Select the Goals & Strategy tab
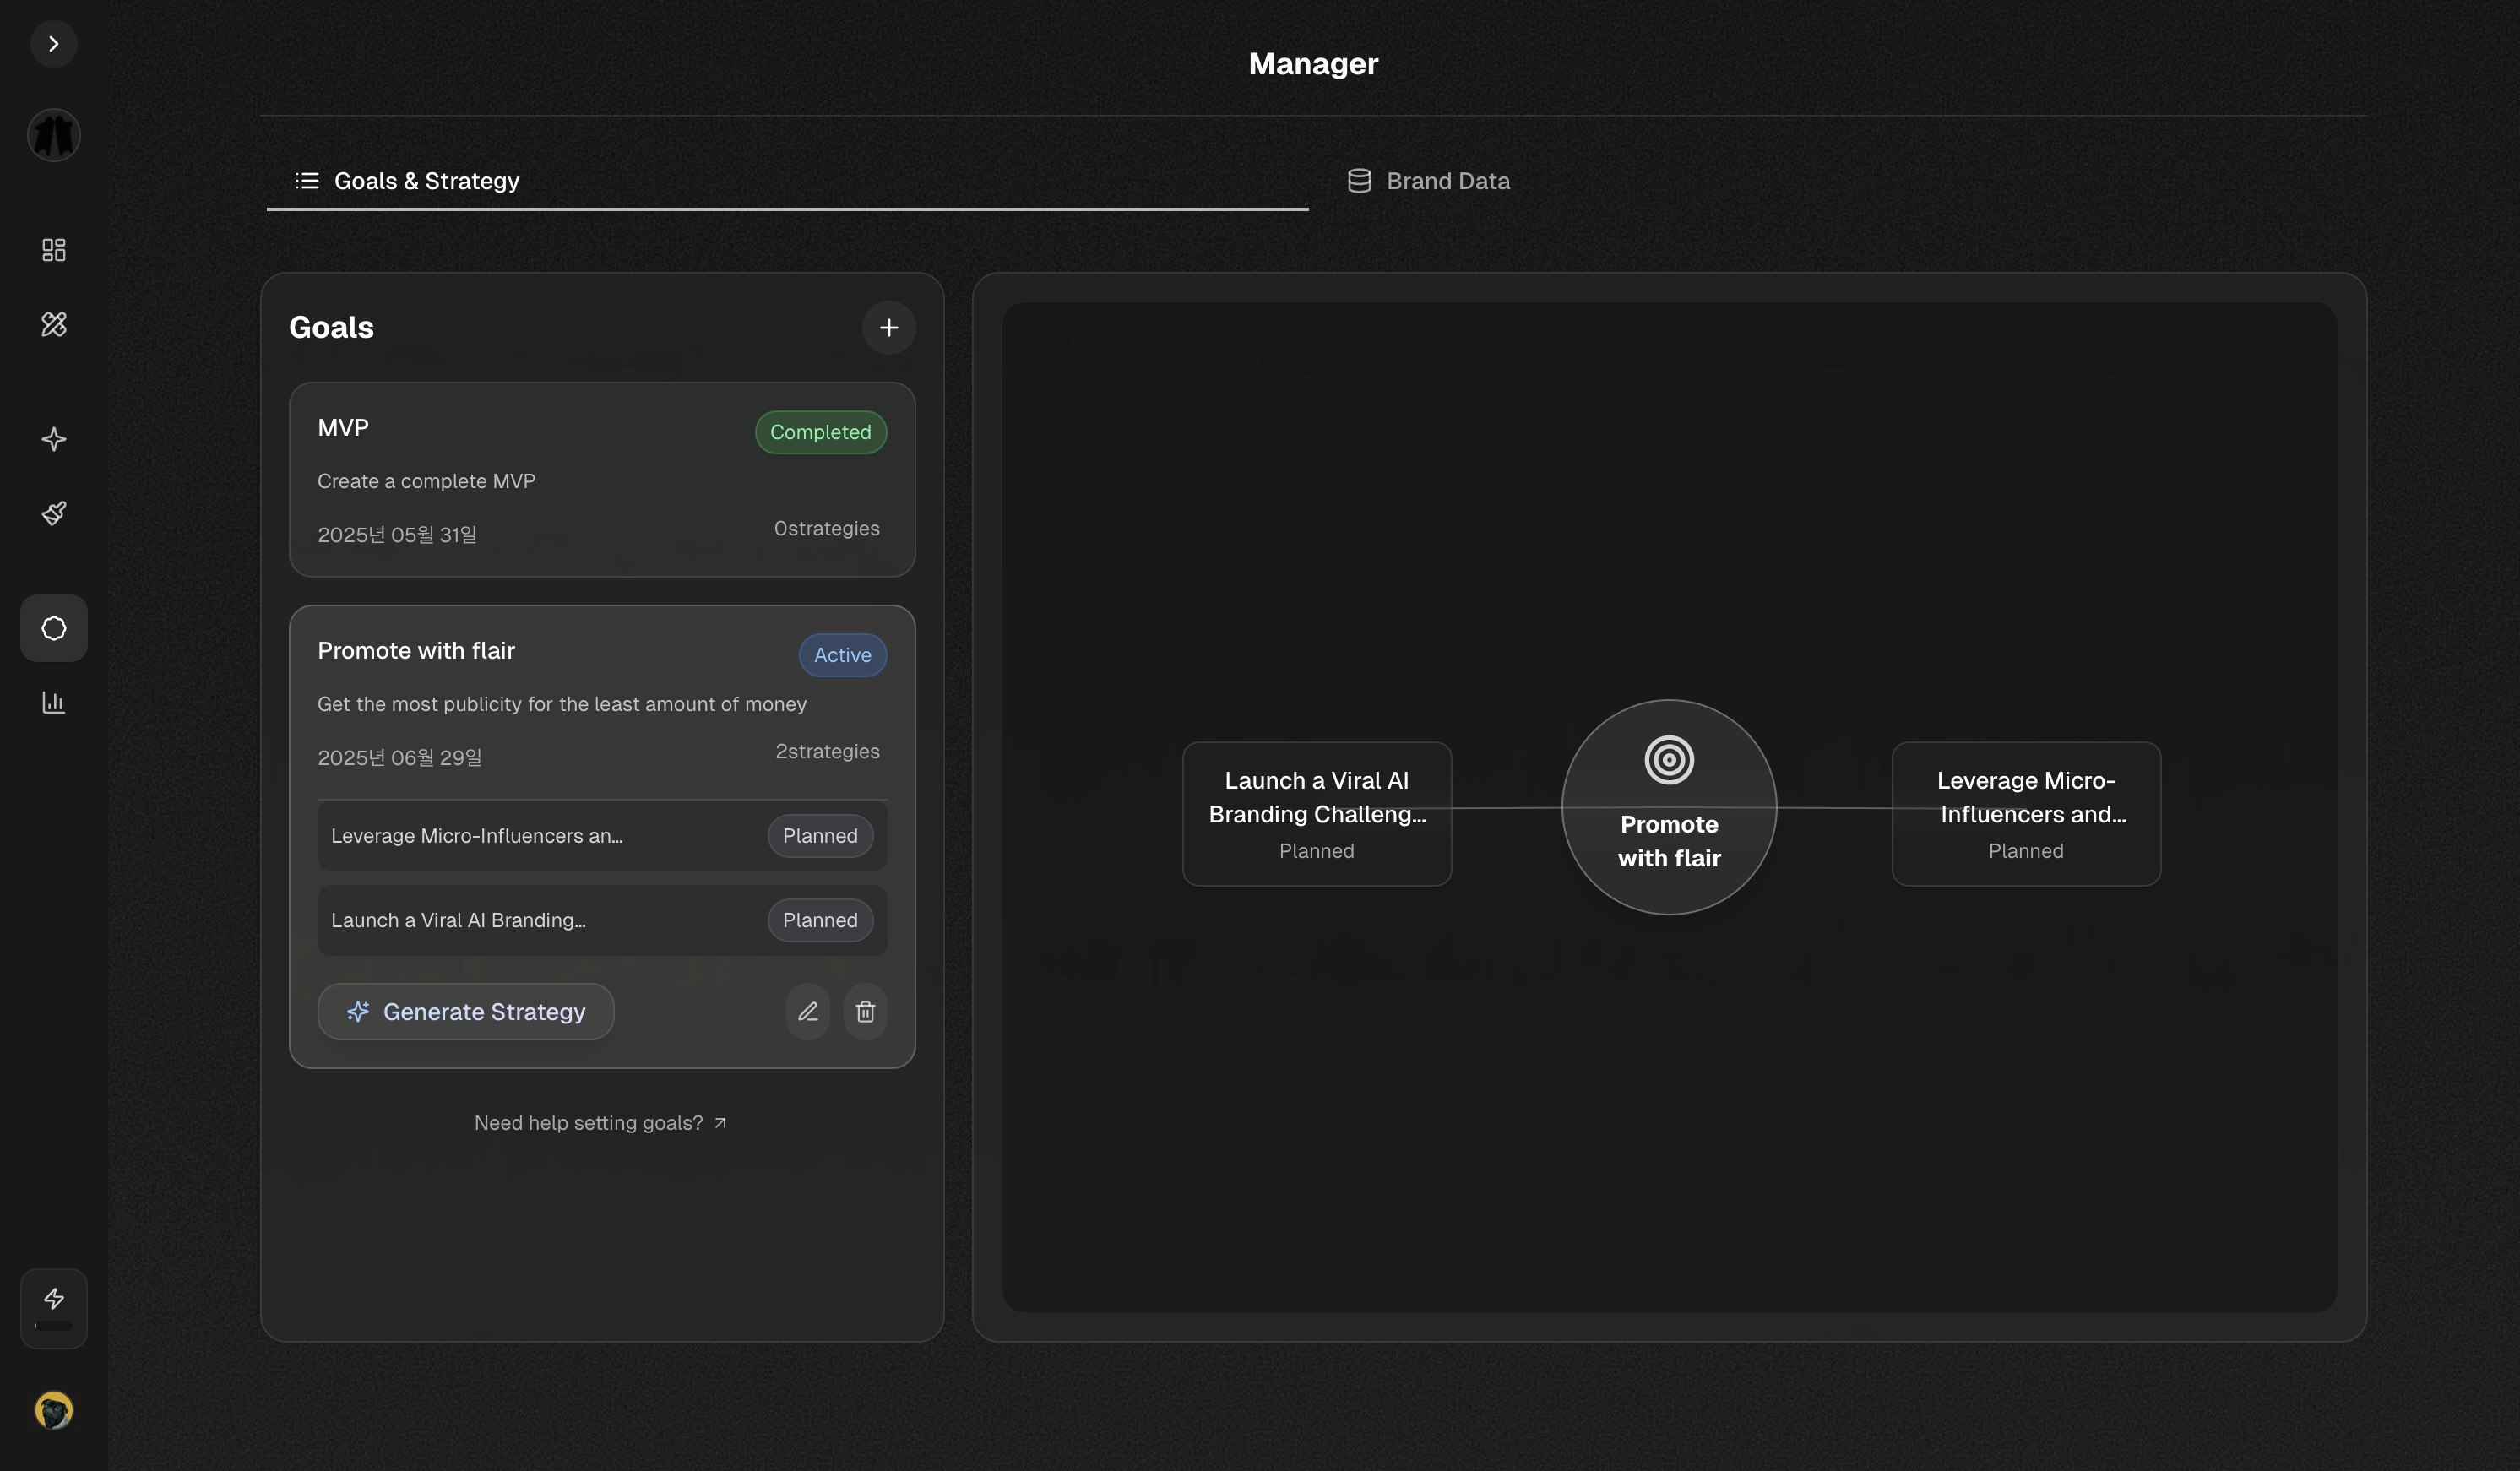The width and height of the screenshot is (2520, 1471). coord(408,181)
